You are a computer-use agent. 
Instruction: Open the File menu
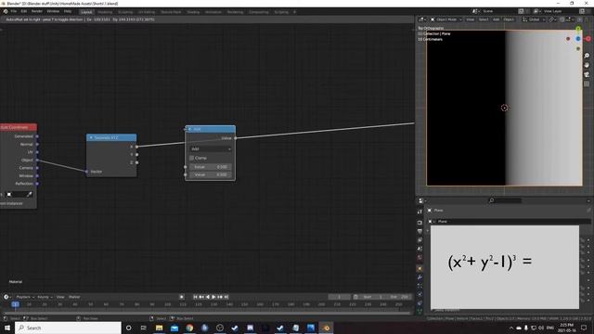point(14,11)
